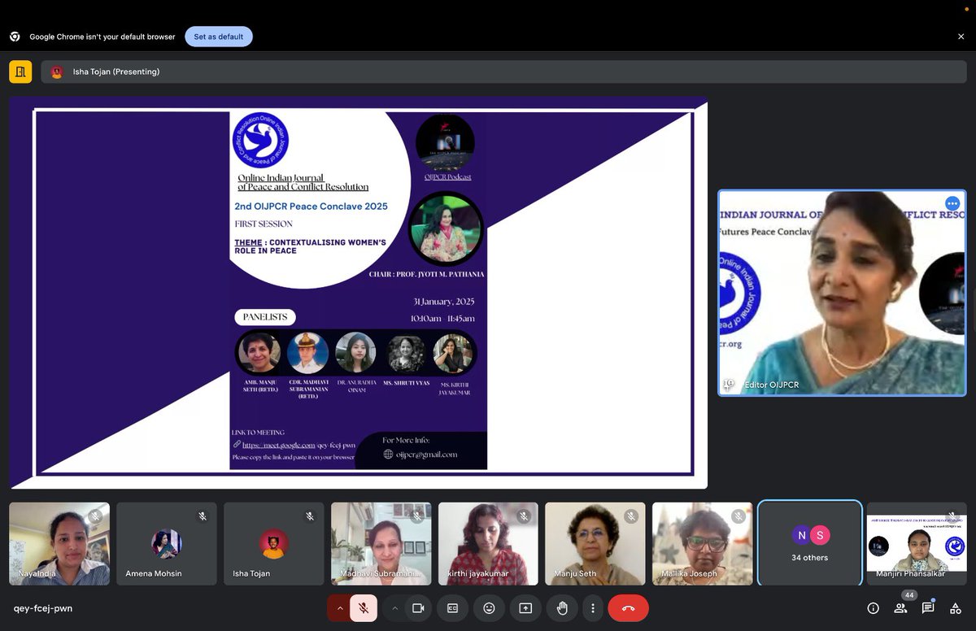Click the present now screen-share button
Image resolution: width=976 pixels, height=631 pixels.
tap(525, 608)
